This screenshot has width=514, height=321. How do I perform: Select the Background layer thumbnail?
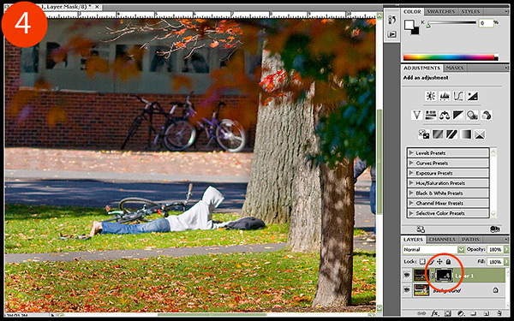pyautogui.click(x=421, y=290)
